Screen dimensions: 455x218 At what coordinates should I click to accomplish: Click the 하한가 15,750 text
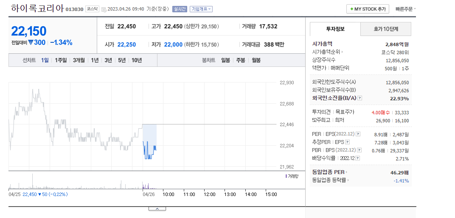click(202, 44)
